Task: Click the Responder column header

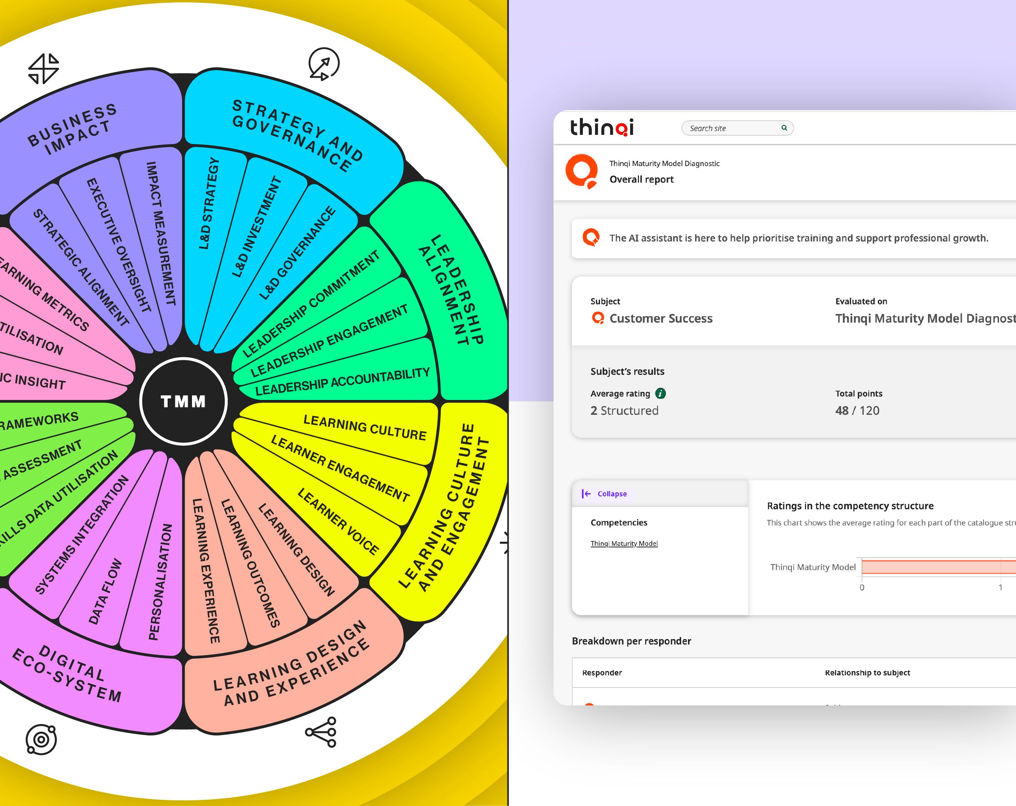Action: coord(602,673)
